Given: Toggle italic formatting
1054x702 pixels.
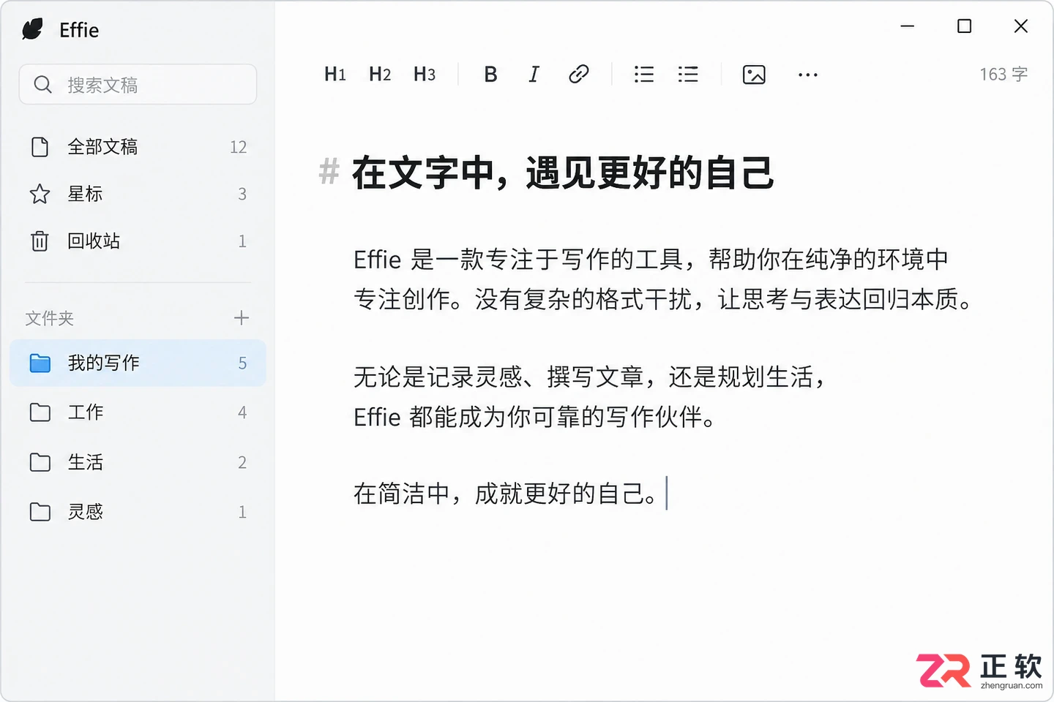Looking at the screenshot, I should [x=534, y=74].
